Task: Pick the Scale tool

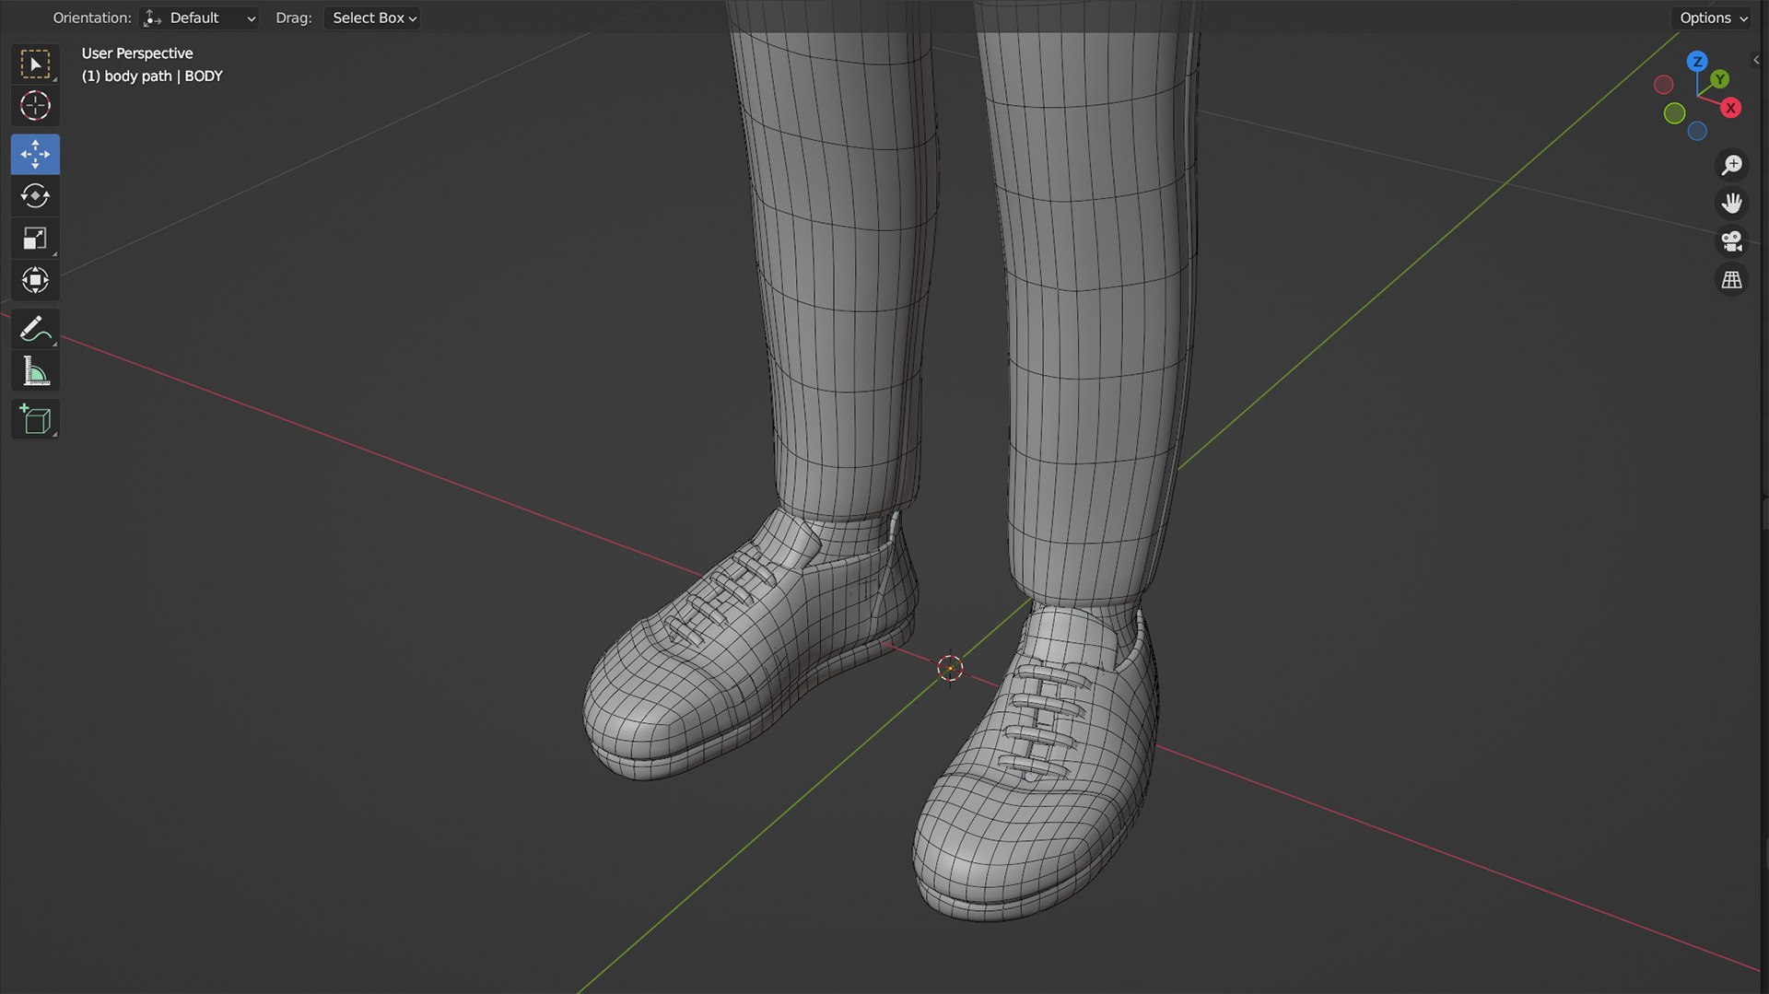Action: (35, 239)
